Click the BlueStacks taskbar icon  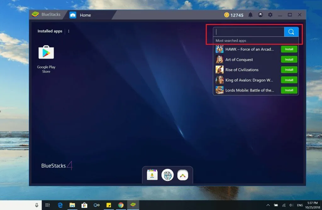tap(133, 205)
